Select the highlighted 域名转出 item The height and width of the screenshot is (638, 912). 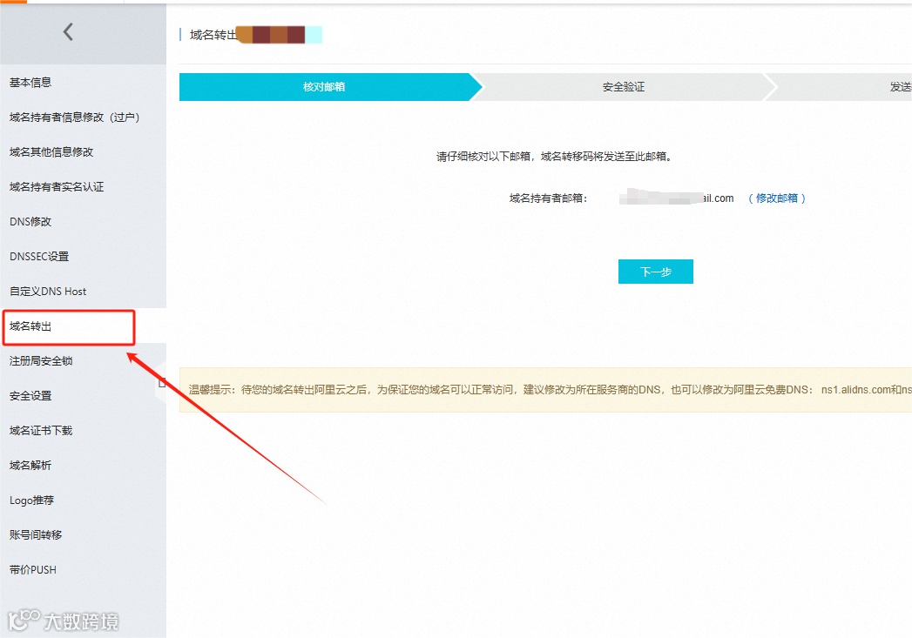[x=30, y=326]
